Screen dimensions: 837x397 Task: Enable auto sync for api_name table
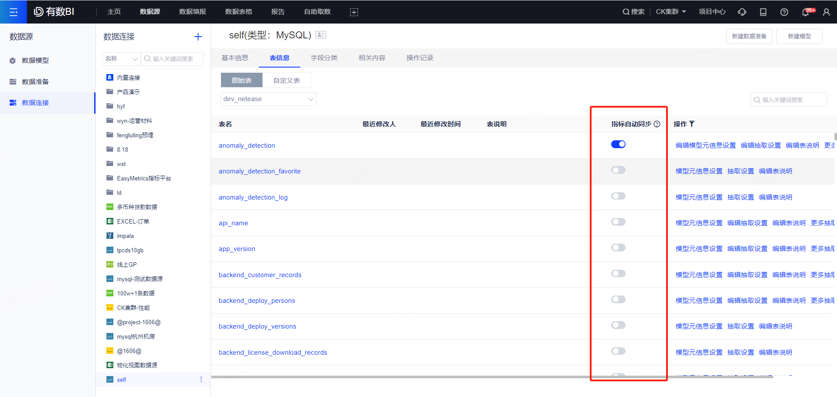[x=618, y=222]
